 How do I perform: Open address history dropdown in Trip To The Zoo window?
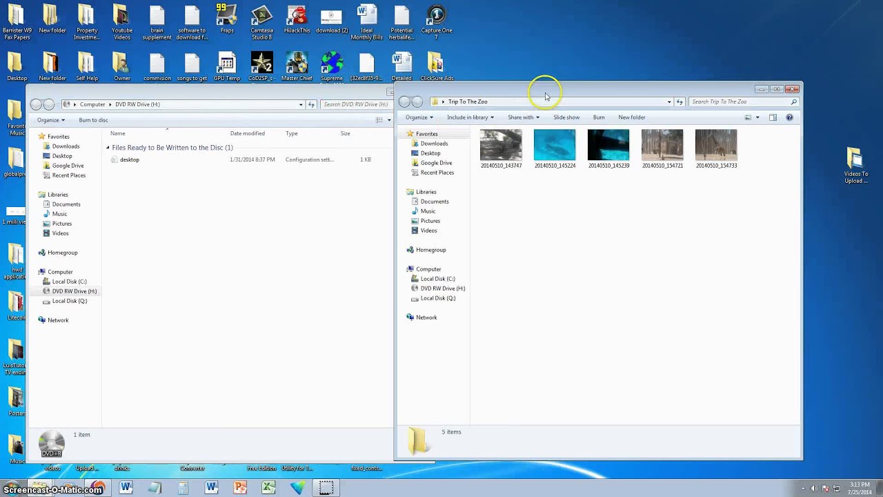click(668, 101)
